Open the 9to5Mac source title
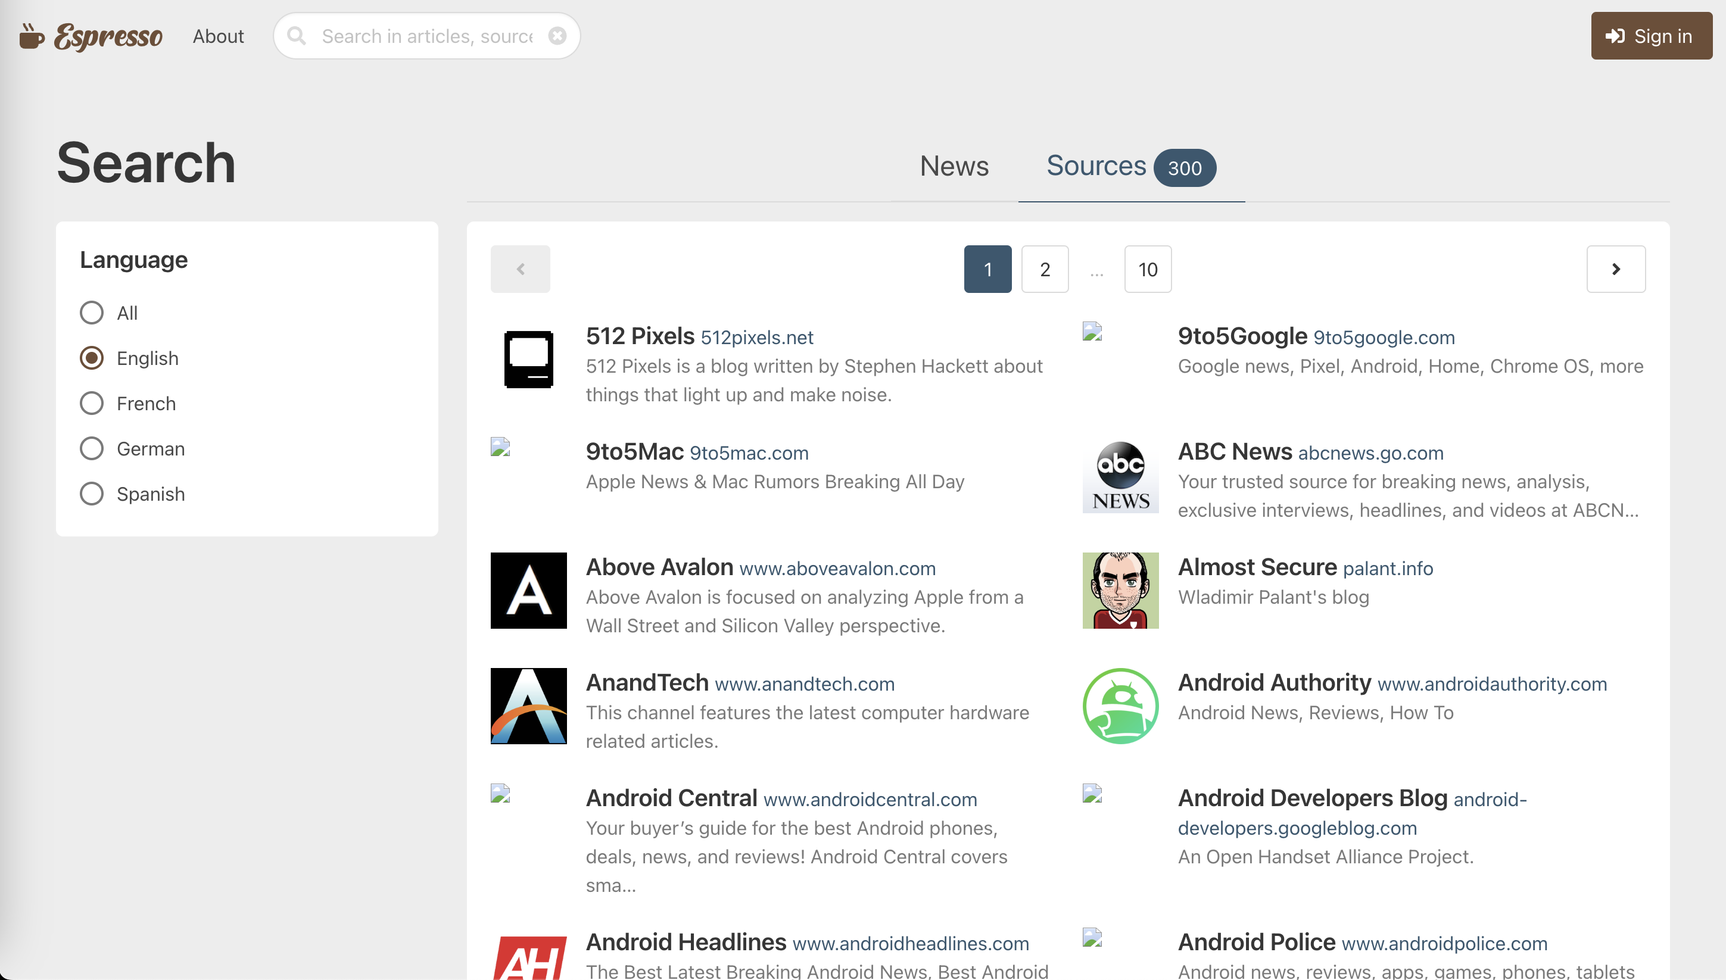The width and height of the screenshot is (1726, 980). 635,451
